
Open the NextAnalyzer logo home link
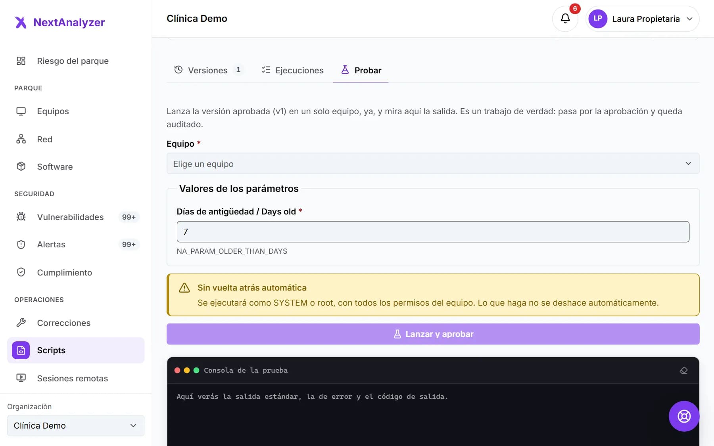point(59,22)
